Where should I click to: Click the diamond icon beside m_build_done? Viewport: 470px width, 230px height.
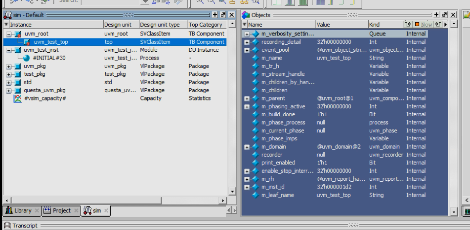pyautogui.click(x=256, y=114)
